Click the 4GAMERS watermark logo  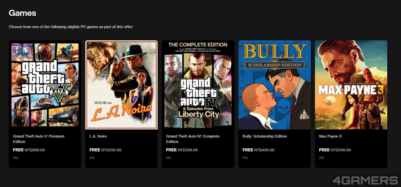(x=365, y=180)
